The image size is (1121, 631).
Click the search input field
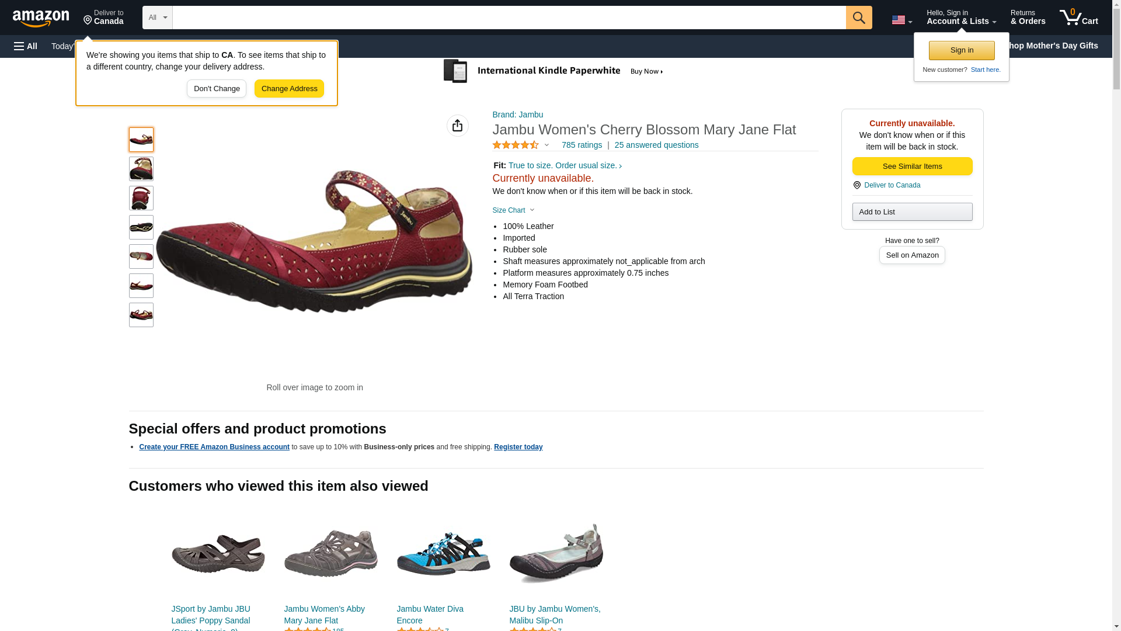[509, 18]
